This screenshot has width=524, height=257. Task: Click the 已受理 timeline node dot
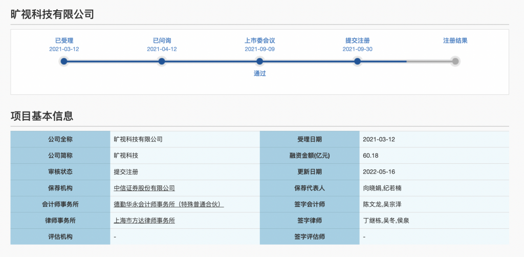click(x=64, y=61)
